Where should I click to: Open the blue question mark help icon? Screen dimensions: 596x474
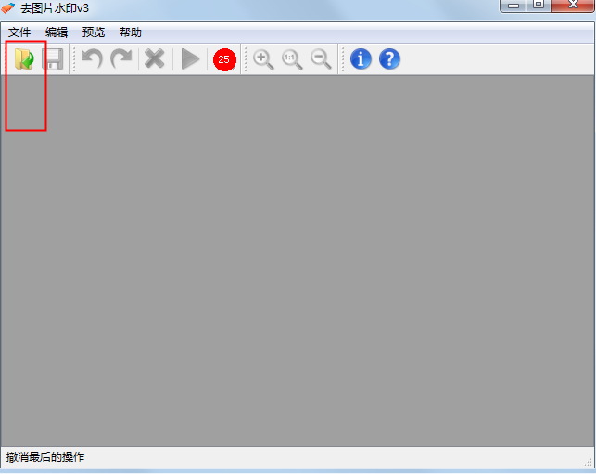click(389, 59)
